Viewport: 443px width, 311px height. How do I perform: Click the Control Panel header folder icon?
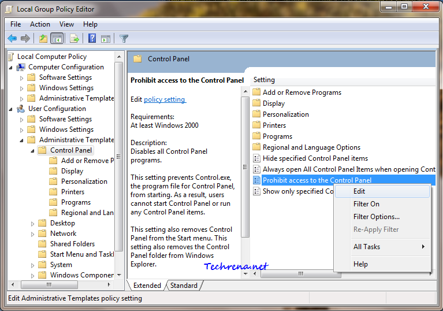click(x=137, y=59)
